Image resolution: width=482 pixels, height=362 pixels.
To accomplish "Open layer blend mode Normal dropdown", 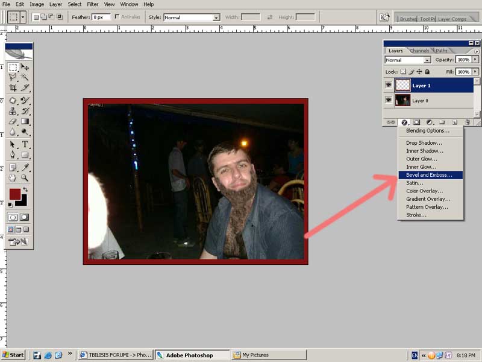I will (x=427, y=60).
